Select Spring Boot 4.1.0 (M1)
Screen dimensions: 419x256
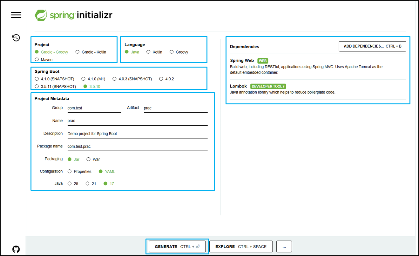(x=93, y=79)
